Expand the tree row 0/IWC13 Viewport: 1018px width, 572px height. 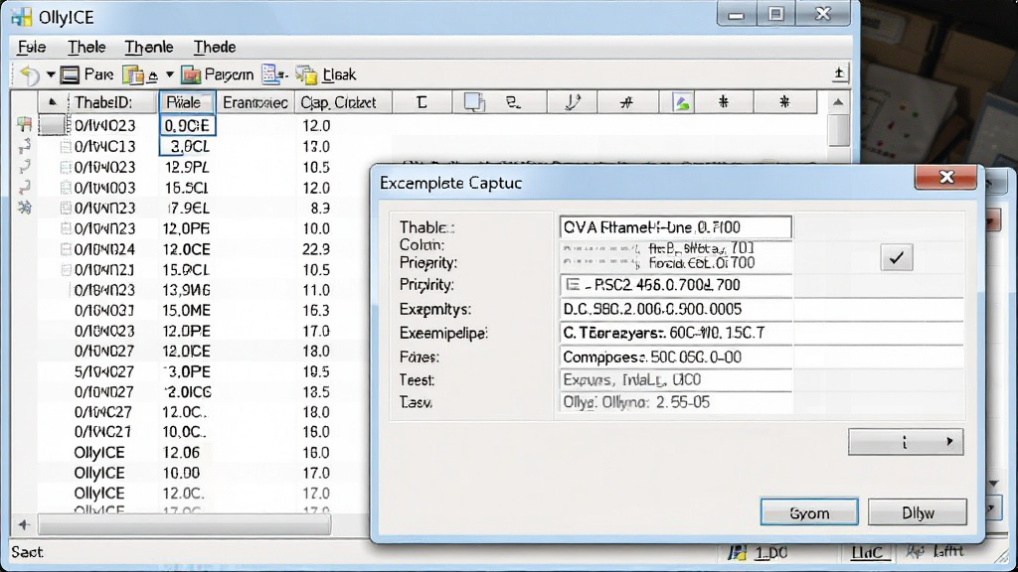point(66,147)
